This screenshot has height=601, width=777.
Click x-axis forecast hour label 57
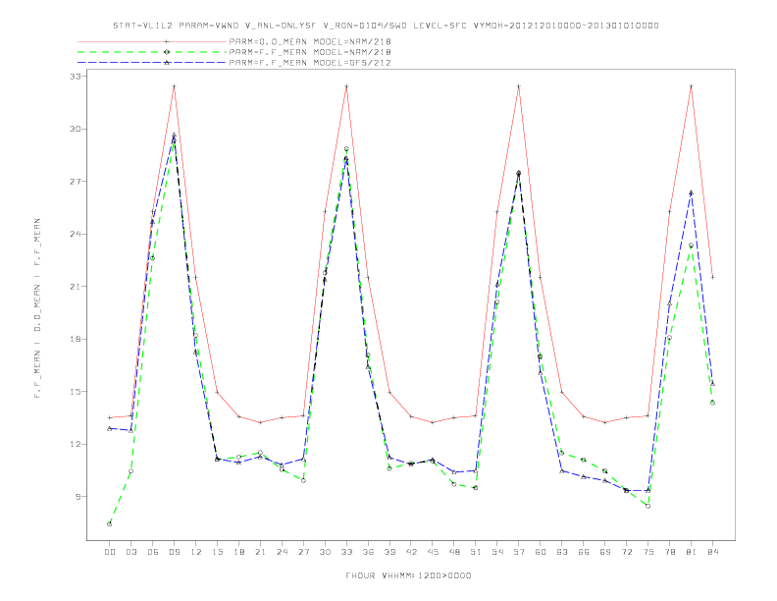click(519, 552)
